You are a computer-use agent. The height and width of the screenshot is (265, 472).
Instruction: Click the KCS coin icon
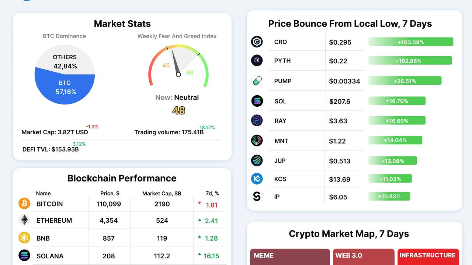(257, 179)
